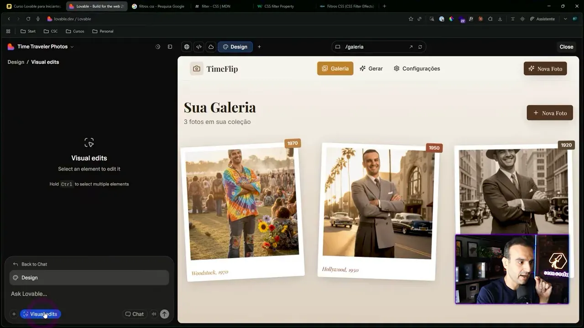Bookmark the page with the star icon
This screenshot has height=328, width=584.
pos(410,19)
